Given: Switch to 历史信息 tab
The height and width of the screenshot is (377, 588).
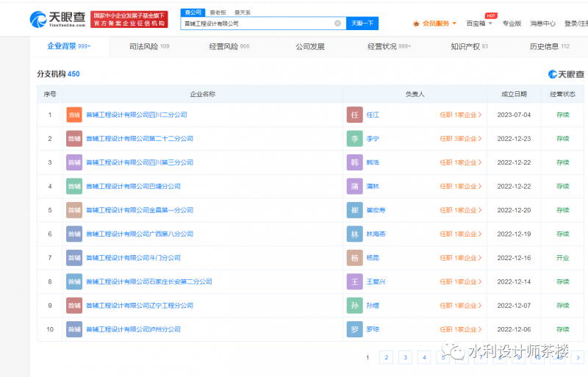Looking at the screenshot, I should (549, 46).
